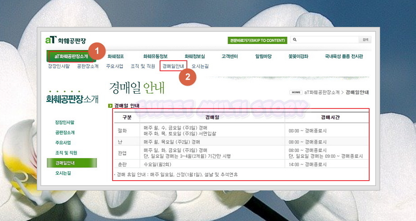416x221 pixels.
Task: Click the 경매일 column header
Action: [212, 117]
